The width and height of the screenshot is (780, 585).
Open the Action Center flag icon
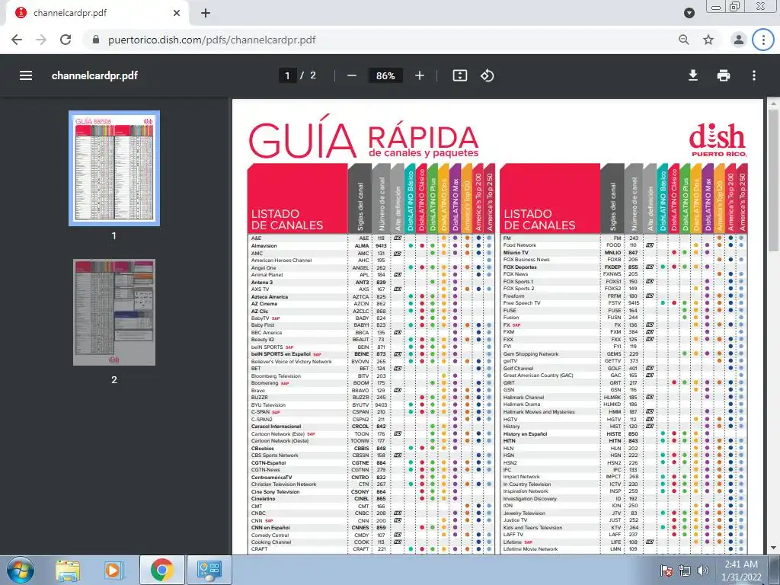[666, 571]
